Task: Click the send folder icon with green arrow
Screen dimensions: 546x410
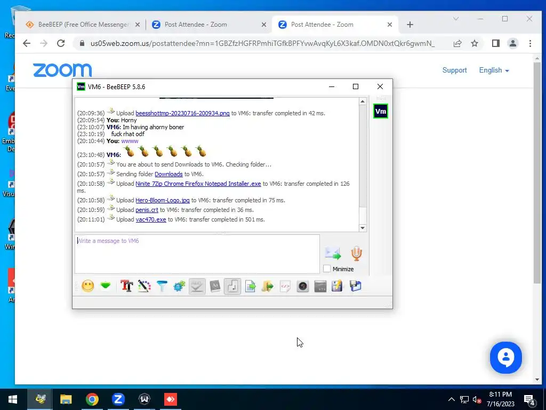Action: pos(268,286)
